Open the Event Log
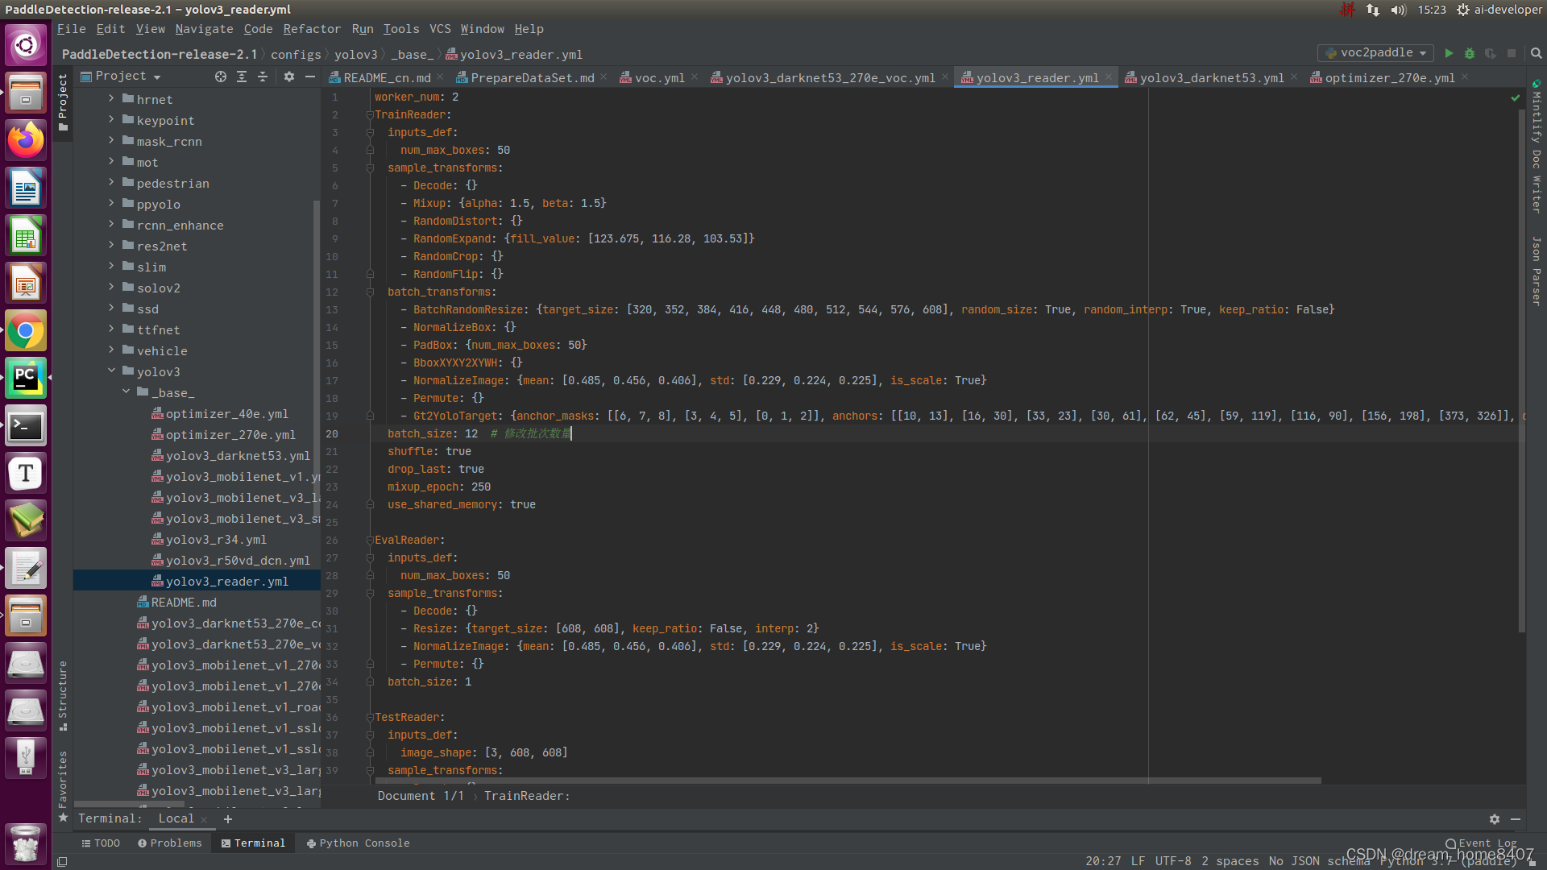1547x870 pixels. (x=1481, y=843)
